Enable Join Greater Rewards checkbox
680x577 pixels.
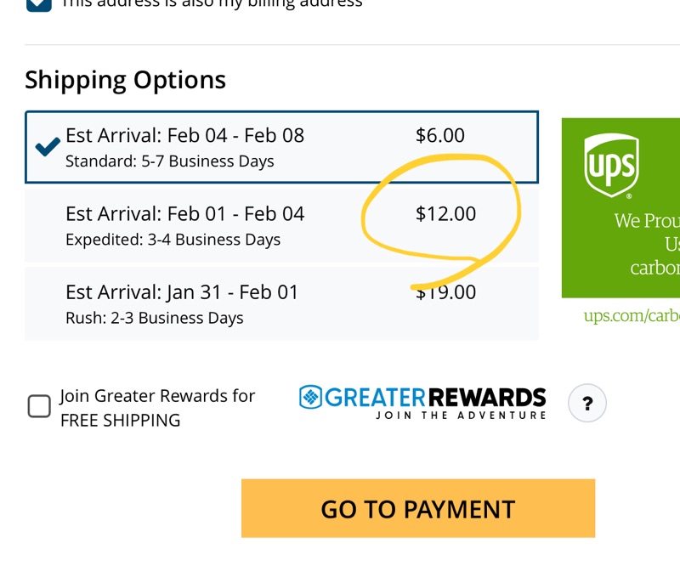[39, 406]
